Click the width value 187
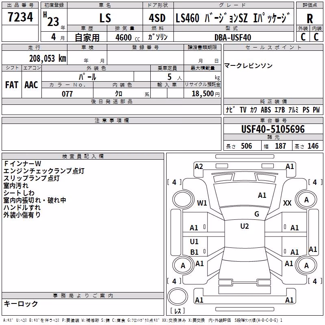Image resolution: width=325 pixels, height=325 pixels. pyautogui.click(x=280, y=146)
